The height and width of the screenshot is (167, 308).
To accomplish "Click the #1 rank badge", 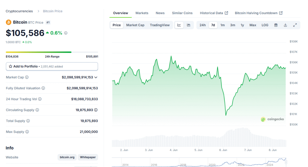I will (x=48, y=22).
